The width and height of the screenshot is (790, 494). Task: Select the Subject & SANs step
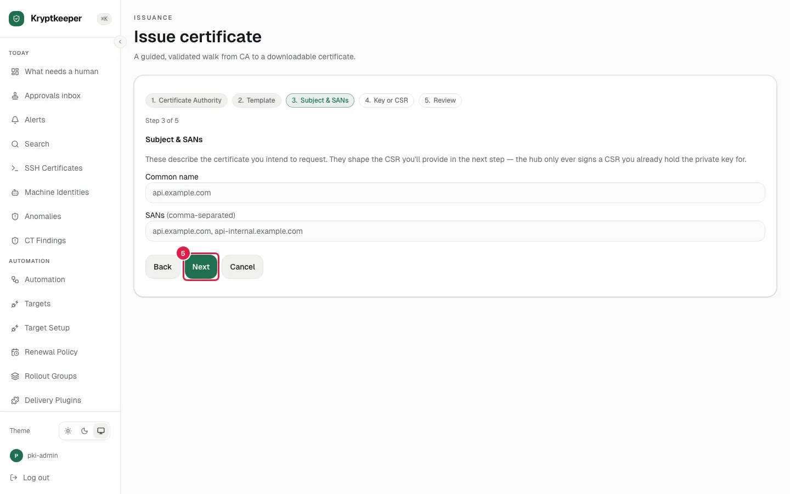(320, 100)
